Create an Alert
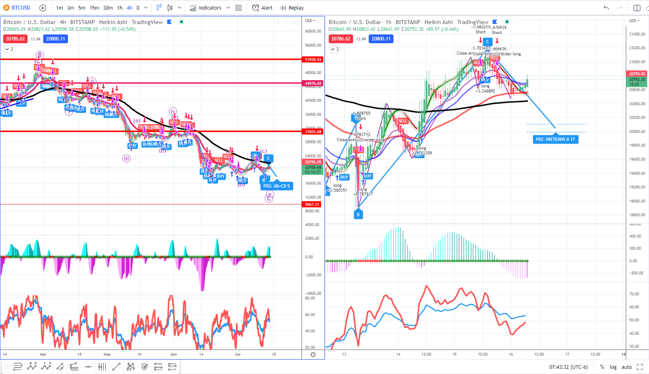The height and width of the screenshot is (374, 649). (x=262, y=8)
